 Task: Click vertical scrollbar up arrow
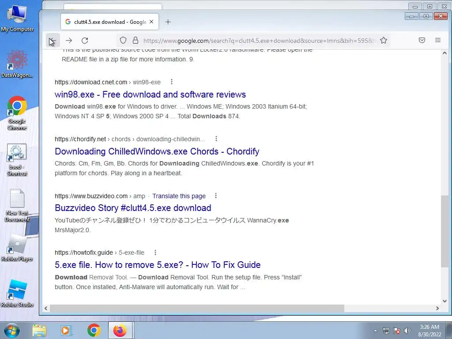pos(444,53)
